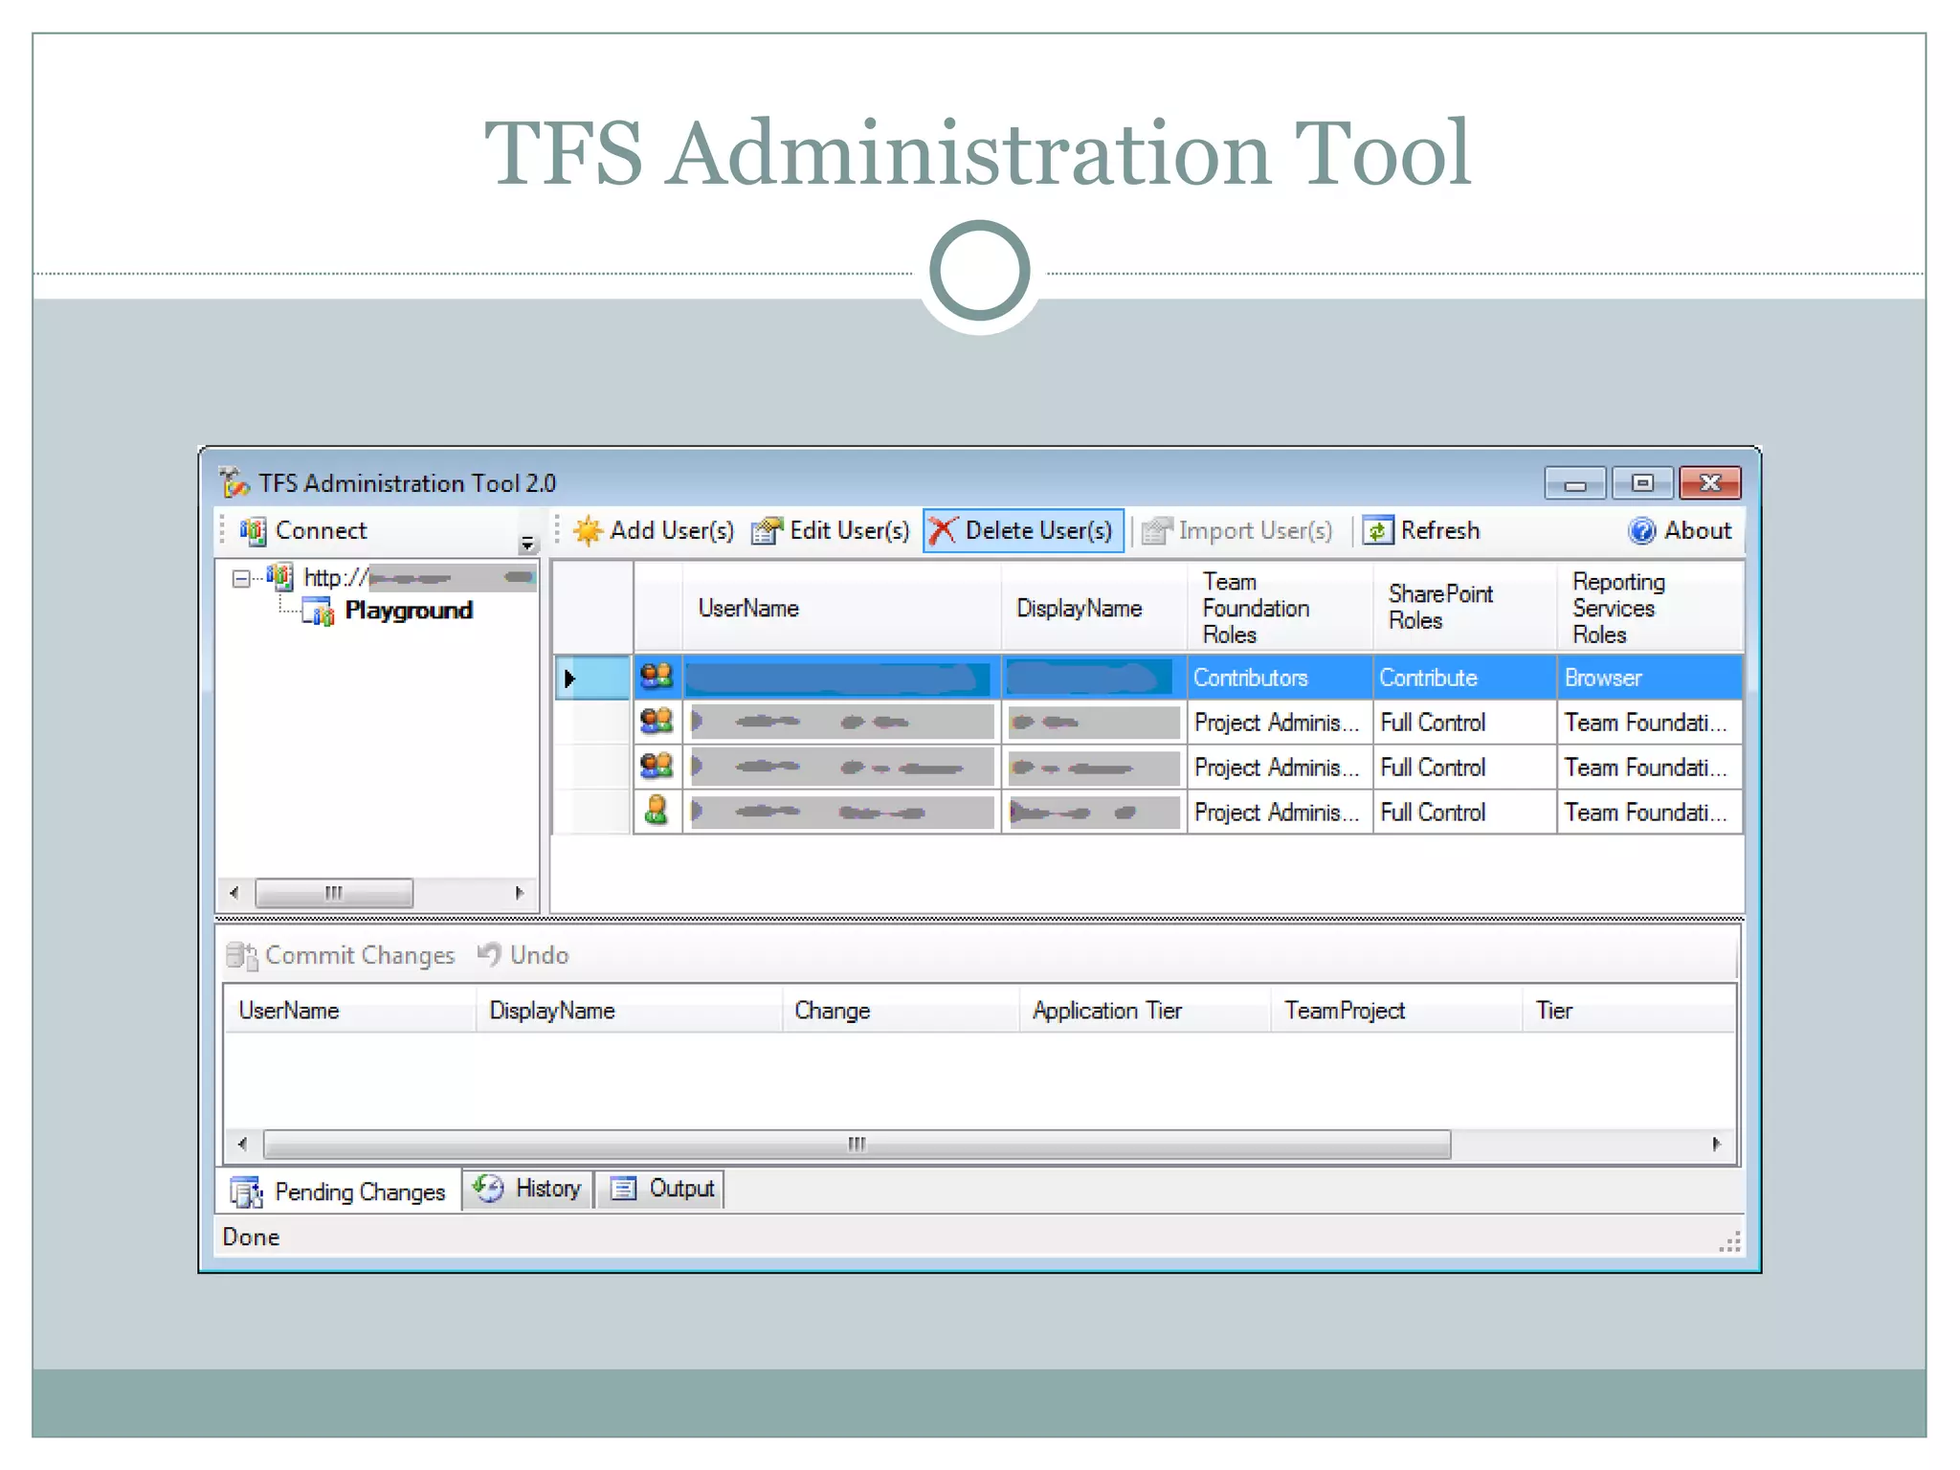Click the Reporting Services Roles column header
The width and height of the screenshot is (1960, 1470).
(1650, 608)
